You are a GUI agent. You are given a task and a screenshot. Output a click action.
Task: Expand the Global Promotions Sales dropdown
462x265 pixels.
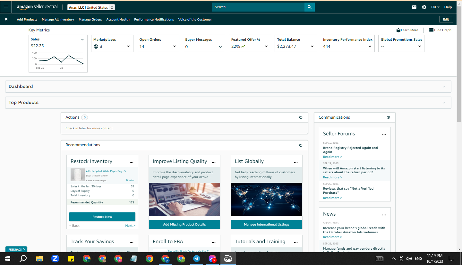point(420,47)
